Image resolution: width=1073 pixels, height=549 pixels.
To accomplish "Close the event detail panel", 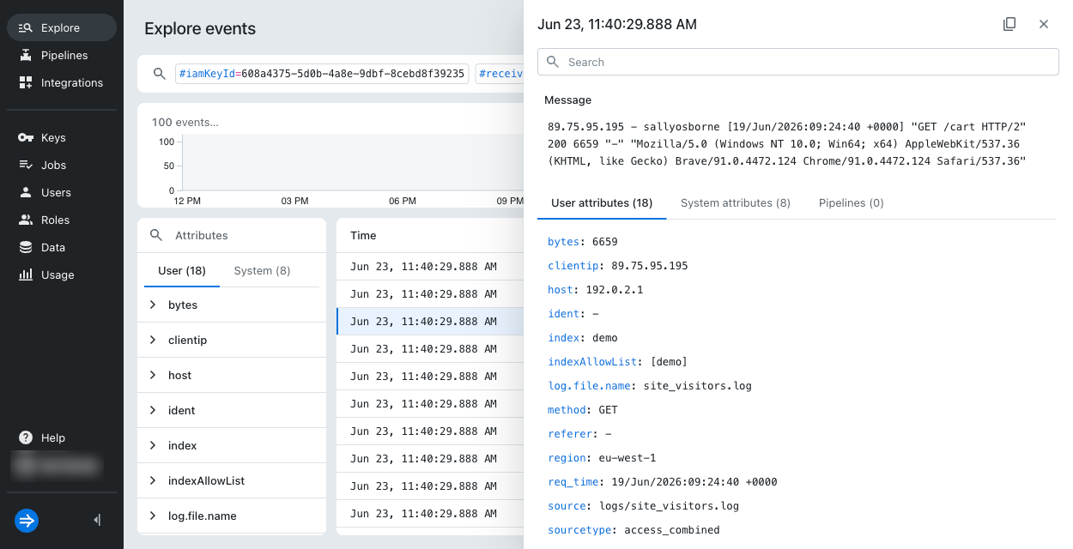I will (x=1044, y=24).
